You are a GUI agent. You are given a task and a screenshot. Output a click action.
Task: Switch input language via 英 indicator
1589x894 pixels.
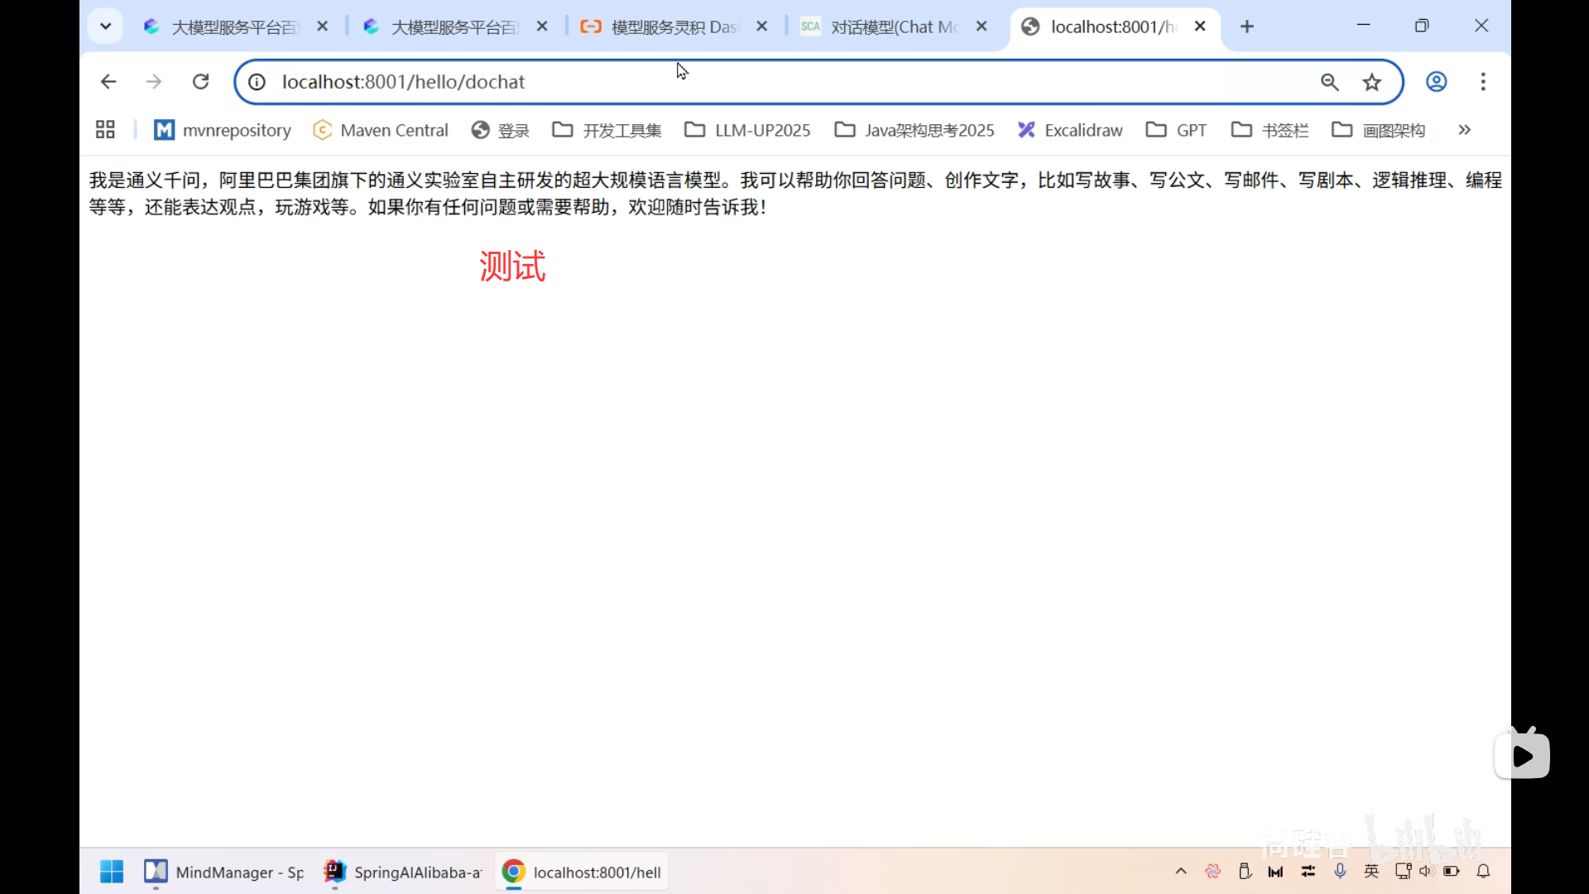(1371, 871)
